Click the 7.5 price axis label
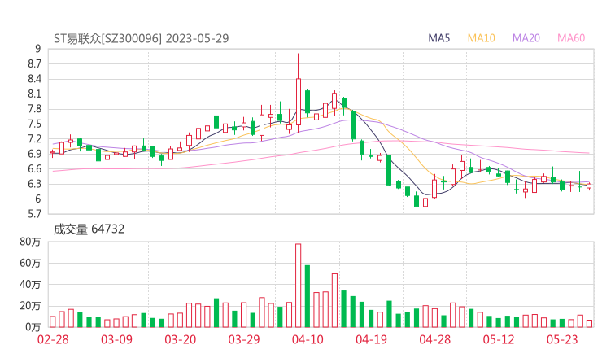Image resolution: width=602 pixels, height=358 pixels. (34, 124)
